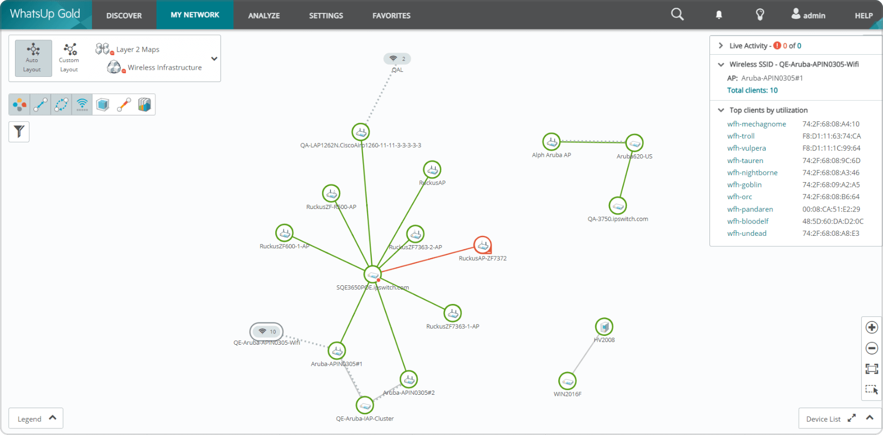Select the red RuckusAP-ZF7372 device
This screenshot has height=435, width=883.
[x=482, y=245]
